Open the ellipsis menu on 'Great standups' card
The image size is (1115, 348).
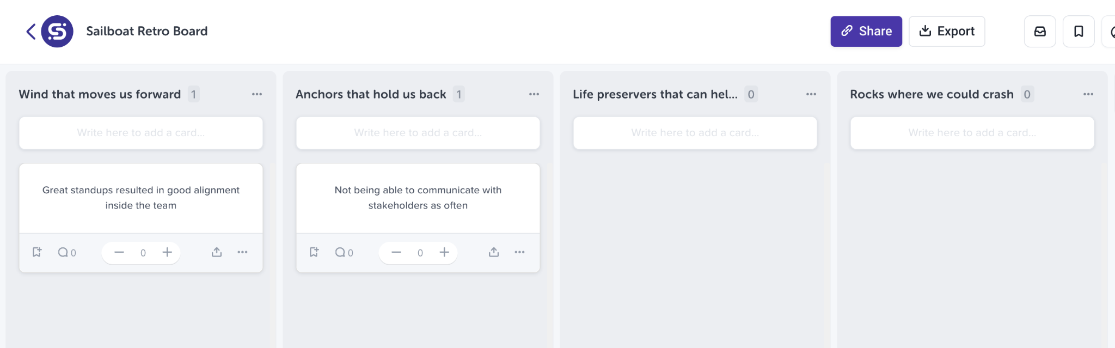point(243,252)
